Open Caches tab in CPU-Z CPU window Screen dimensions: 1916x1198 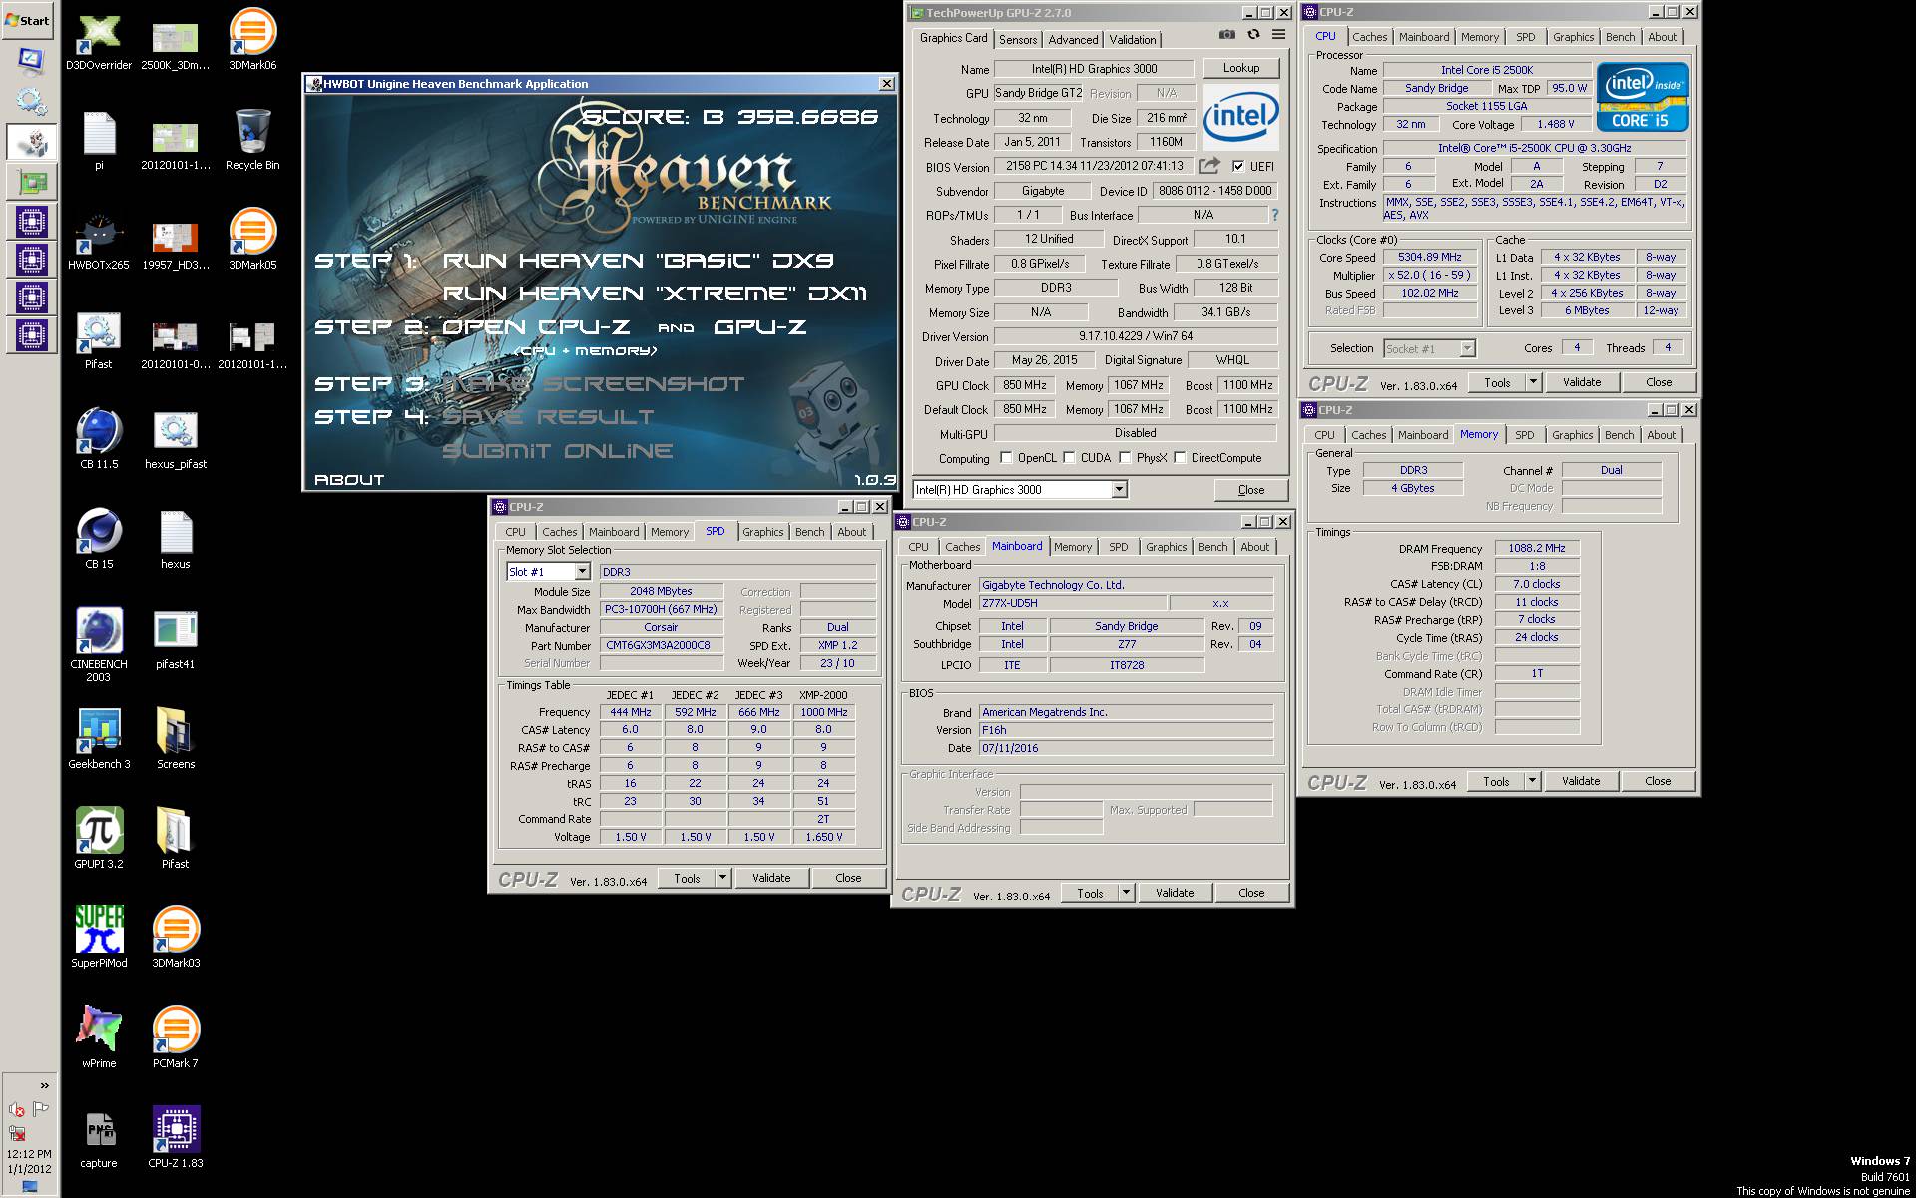(1370, 37)
